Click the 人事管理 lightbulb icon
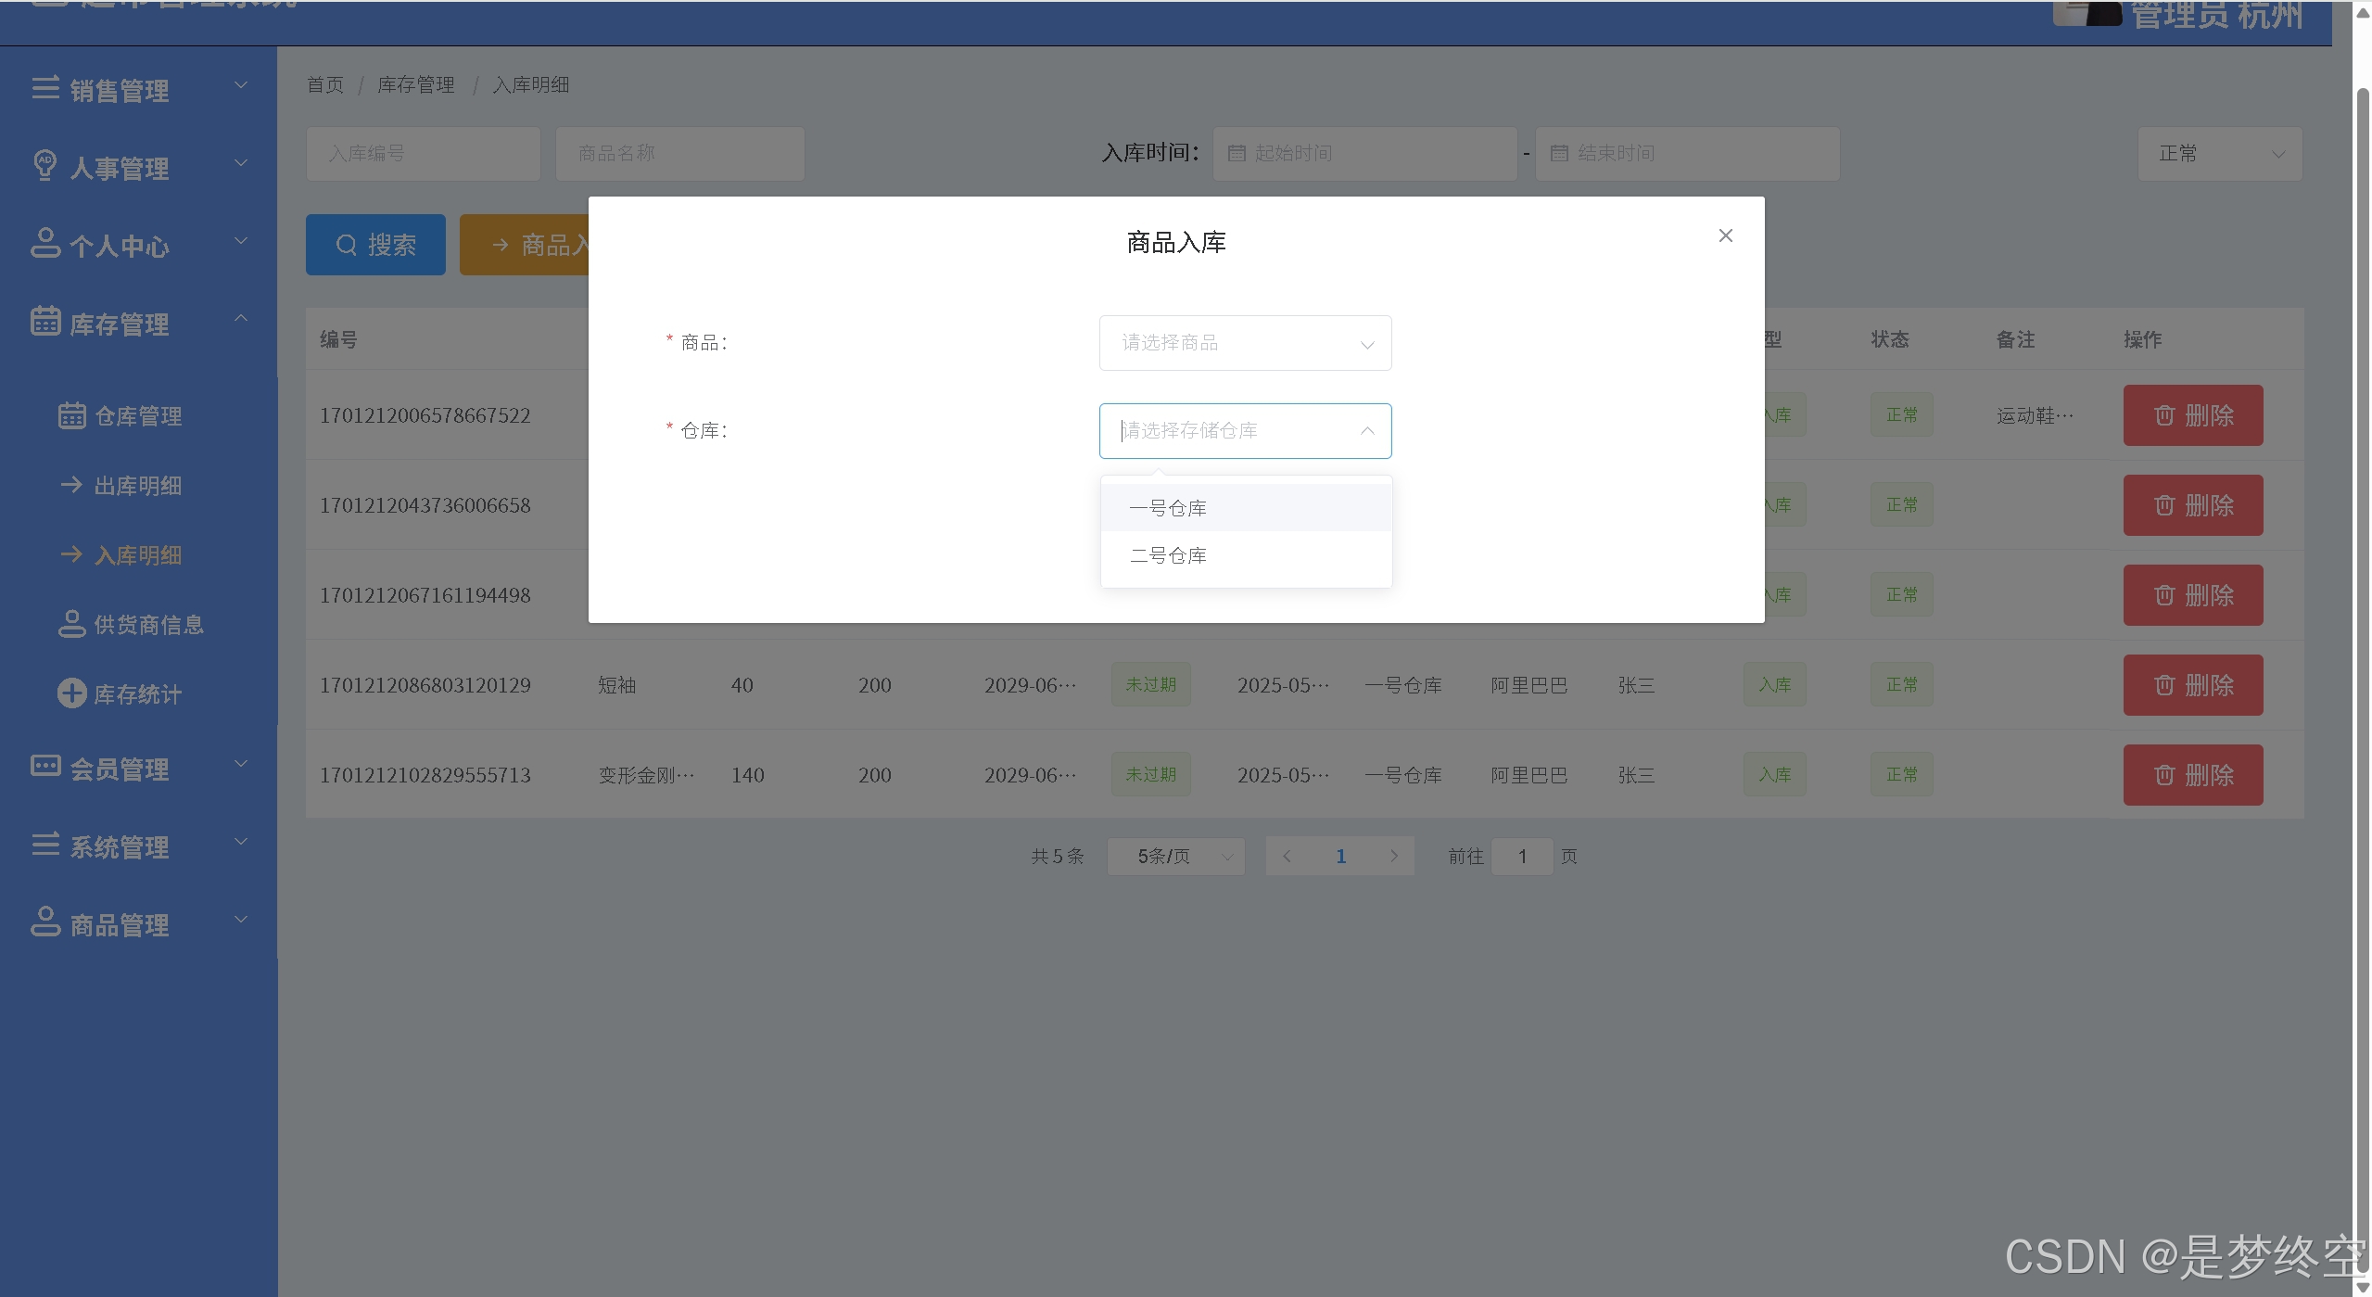Image resolution: width=2372 pixels, height=1297 pixels. 44,165
